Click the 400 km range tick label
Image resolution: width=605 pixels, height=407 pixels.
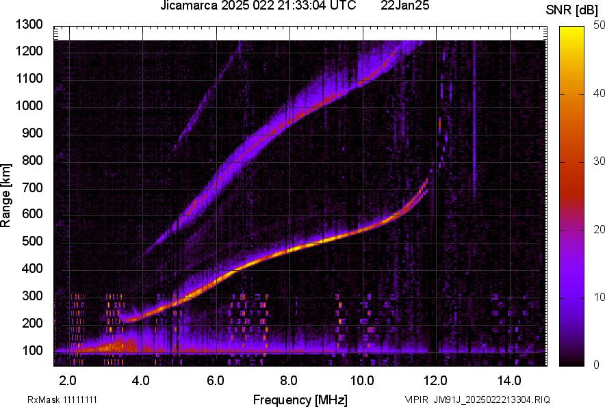pyautogui.click(x=32, y=269)
